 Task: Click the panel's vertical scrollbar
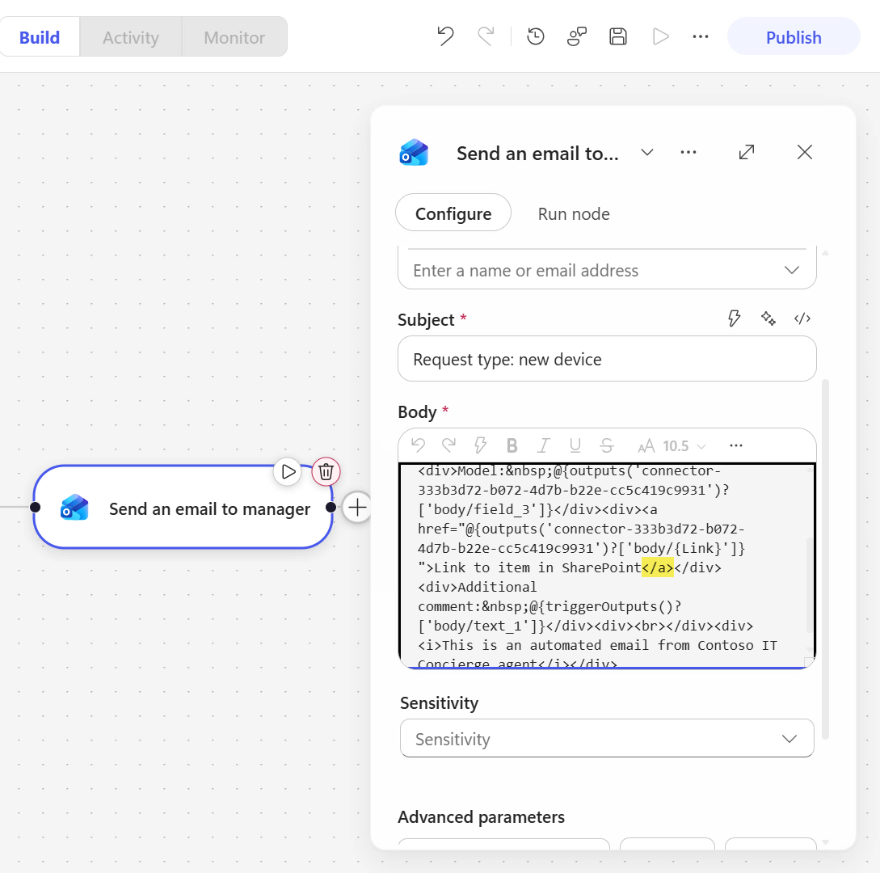(x=825, y=559)
